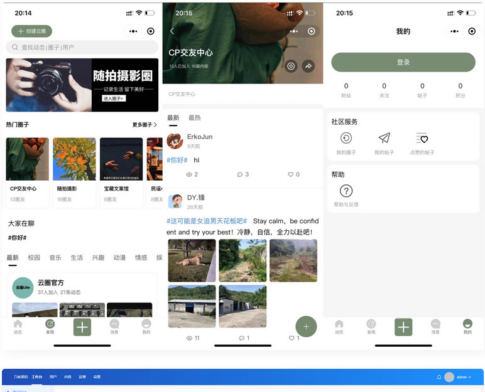Tap the share arrow icon on the CP交友中心 header

pyautogui.click(x=308, y=66)
